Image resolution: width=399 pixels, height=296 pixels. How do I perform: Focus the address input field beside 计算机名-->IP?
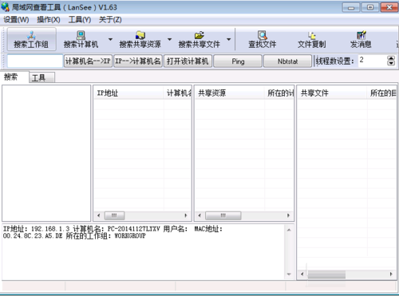point(35,61)
